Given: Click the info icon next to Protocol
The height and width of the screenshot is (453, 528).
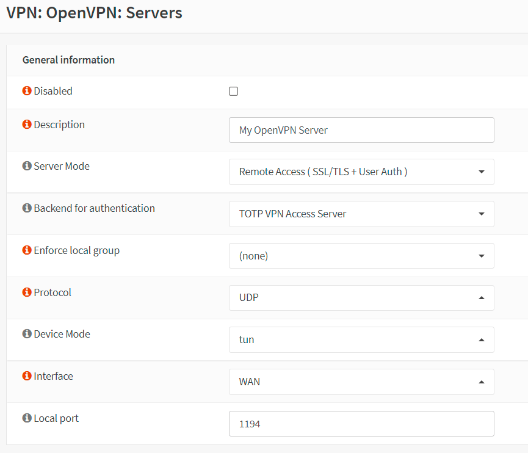Looking at the screenshot, I should pos(27,292).
